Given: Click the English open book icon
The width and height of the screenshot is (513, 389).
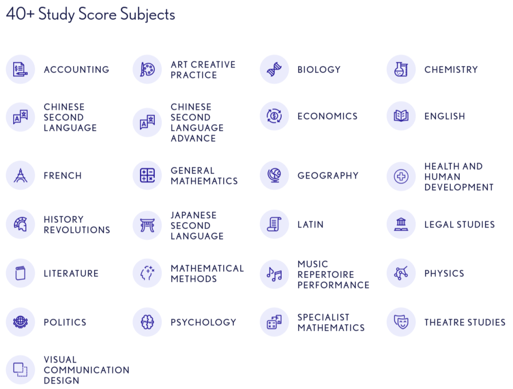Looking at the screenshot, I should (x=401, y=116).
